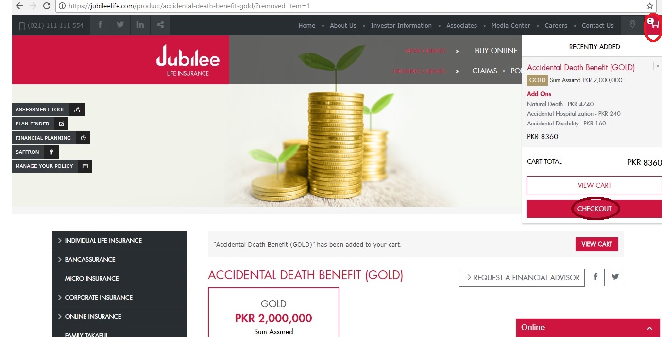Click the browser address bar
Image resolution: width=662 pixels, height=337 pixels.
(x=350, y=6)
